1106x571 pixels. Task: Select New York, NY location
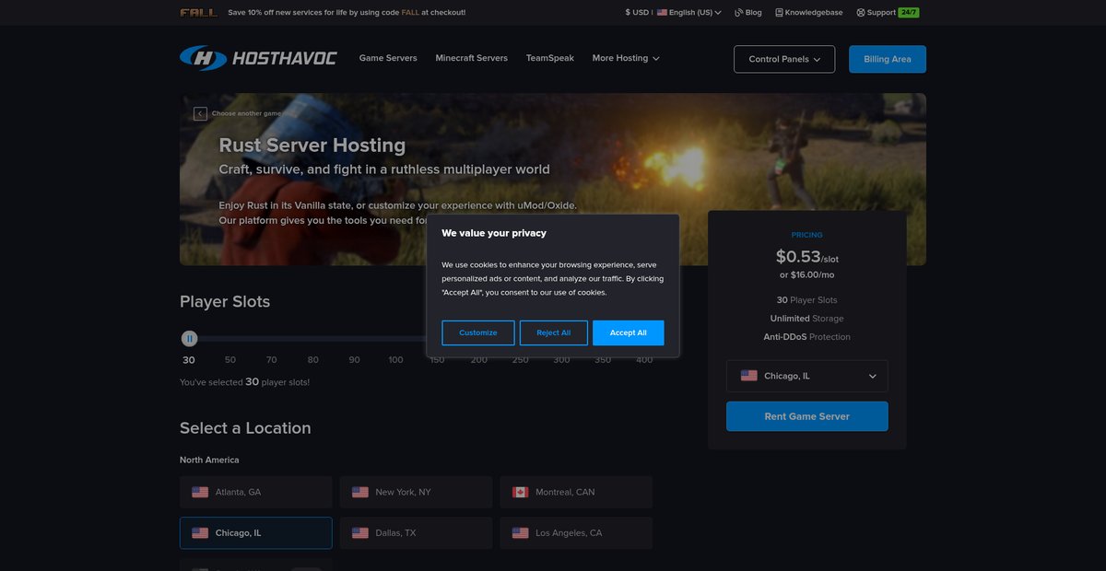tap(417, 492)
